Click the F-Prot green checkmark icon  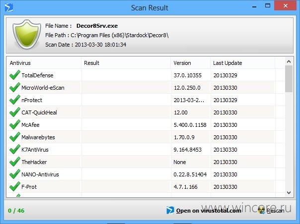(x=15, y=186)
